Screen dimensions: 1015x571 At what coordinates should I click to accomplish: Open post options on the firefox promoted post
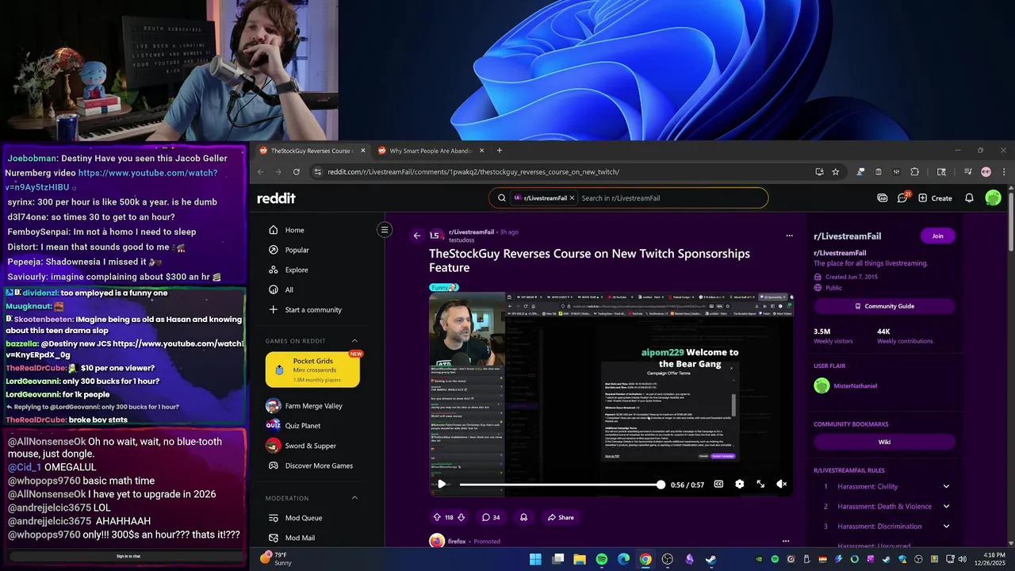786,541
